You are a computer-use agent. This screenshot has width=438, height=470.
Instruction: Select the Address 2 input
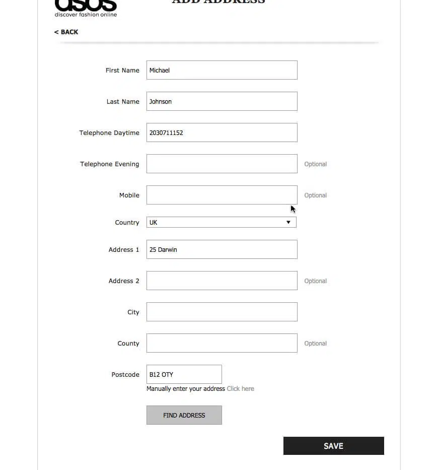tap(222, 281)
